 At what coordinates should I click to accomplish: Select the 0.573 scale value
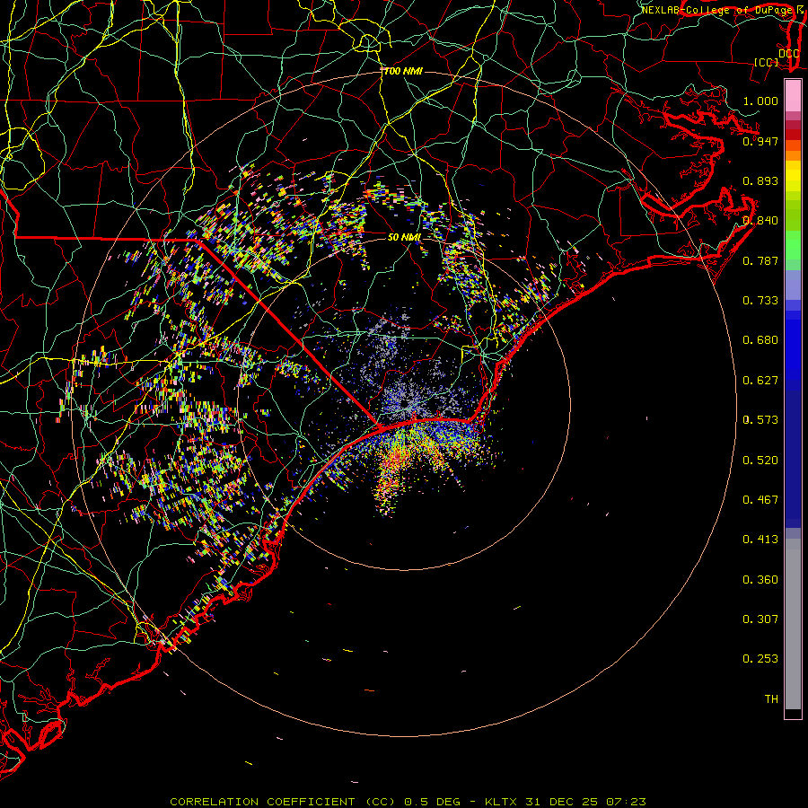point(760,419)
